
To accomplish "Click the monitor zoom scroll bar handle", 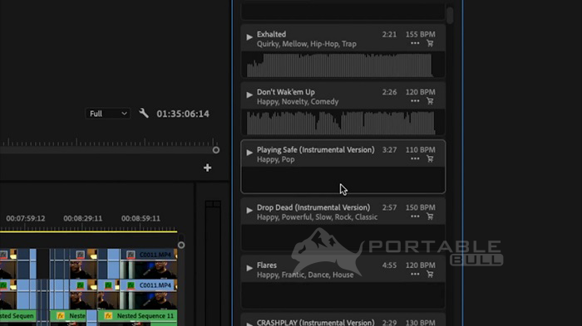I will (x=216, y=150).
